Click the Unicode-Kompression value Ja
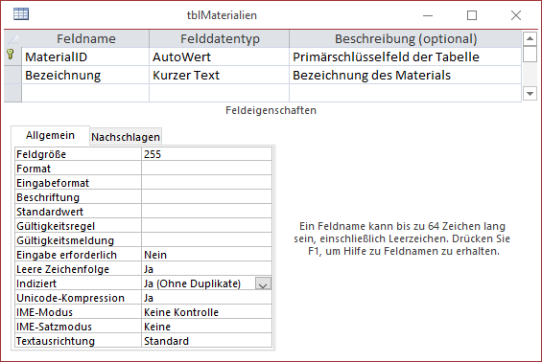The image size is (542, 362). (x=206, y=298)
